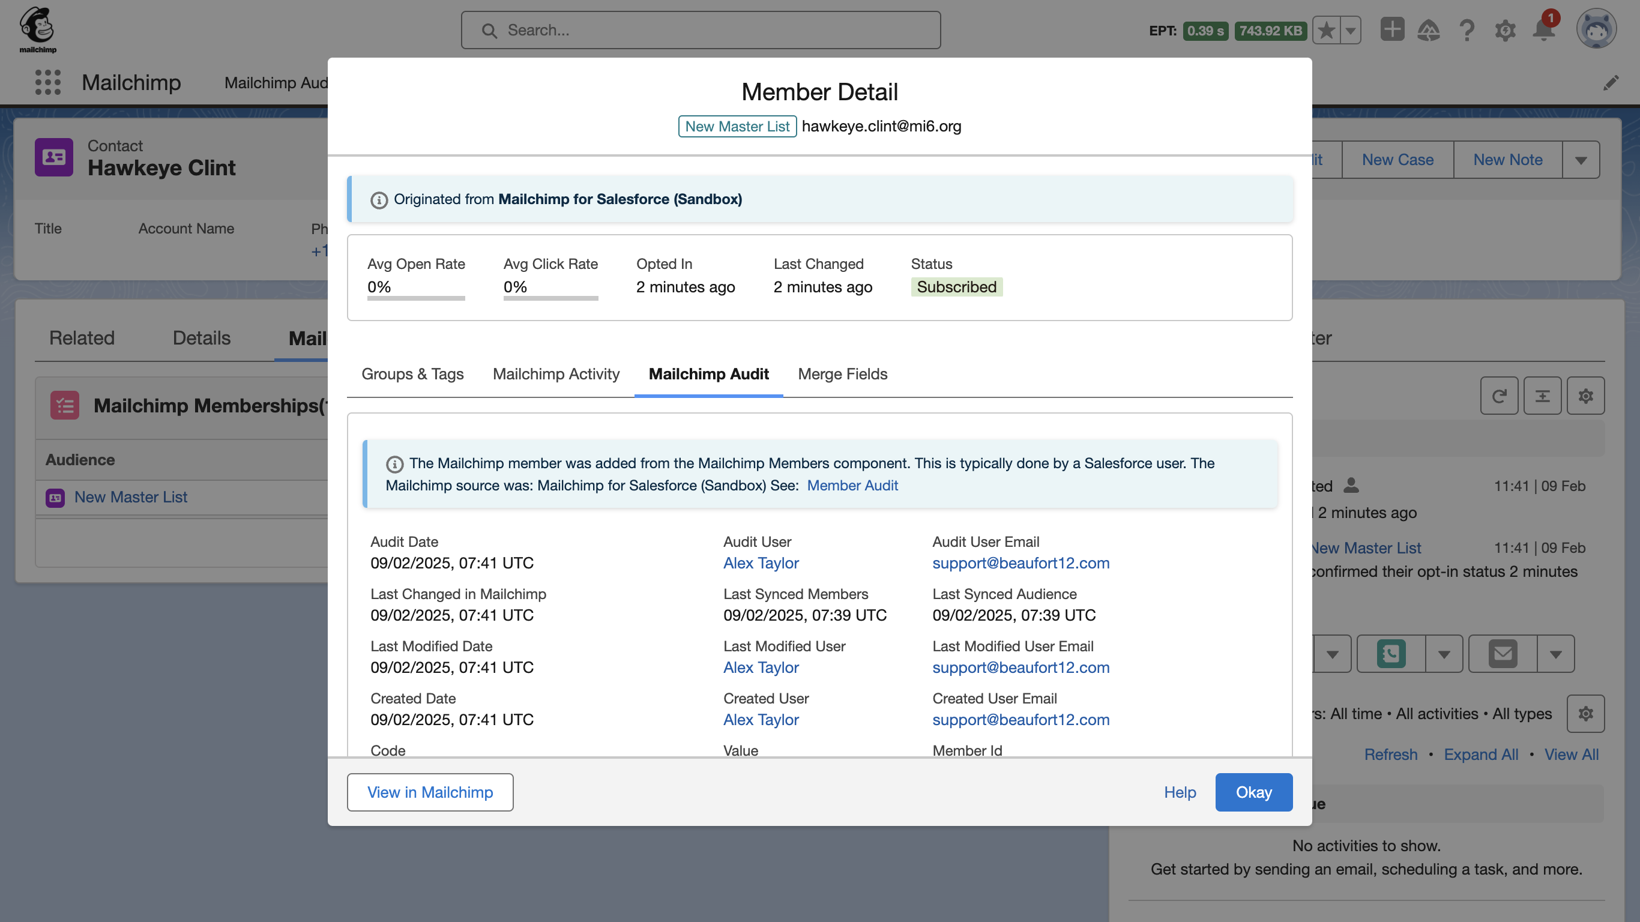Open the Trailhead guidance icon

1429,30
